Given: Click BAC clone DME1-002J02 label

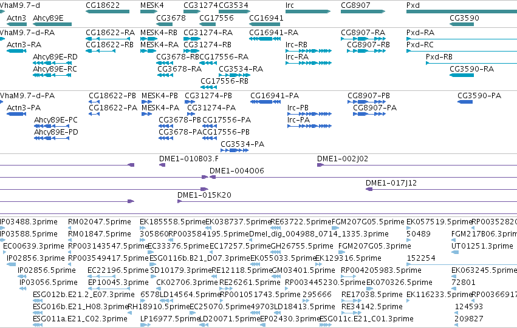Looking at the screenshot, I should 343,159.
